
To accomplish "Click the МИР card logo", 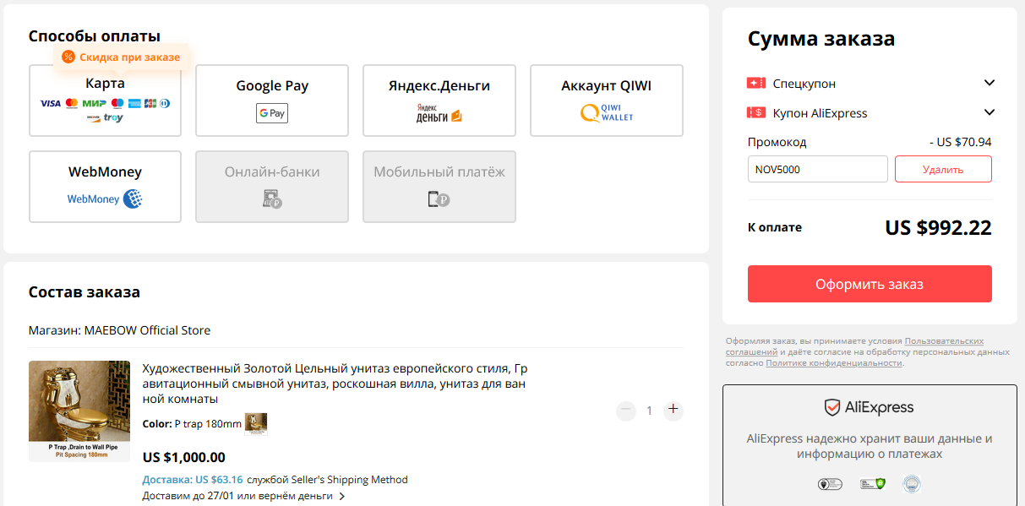I will 95,103.
